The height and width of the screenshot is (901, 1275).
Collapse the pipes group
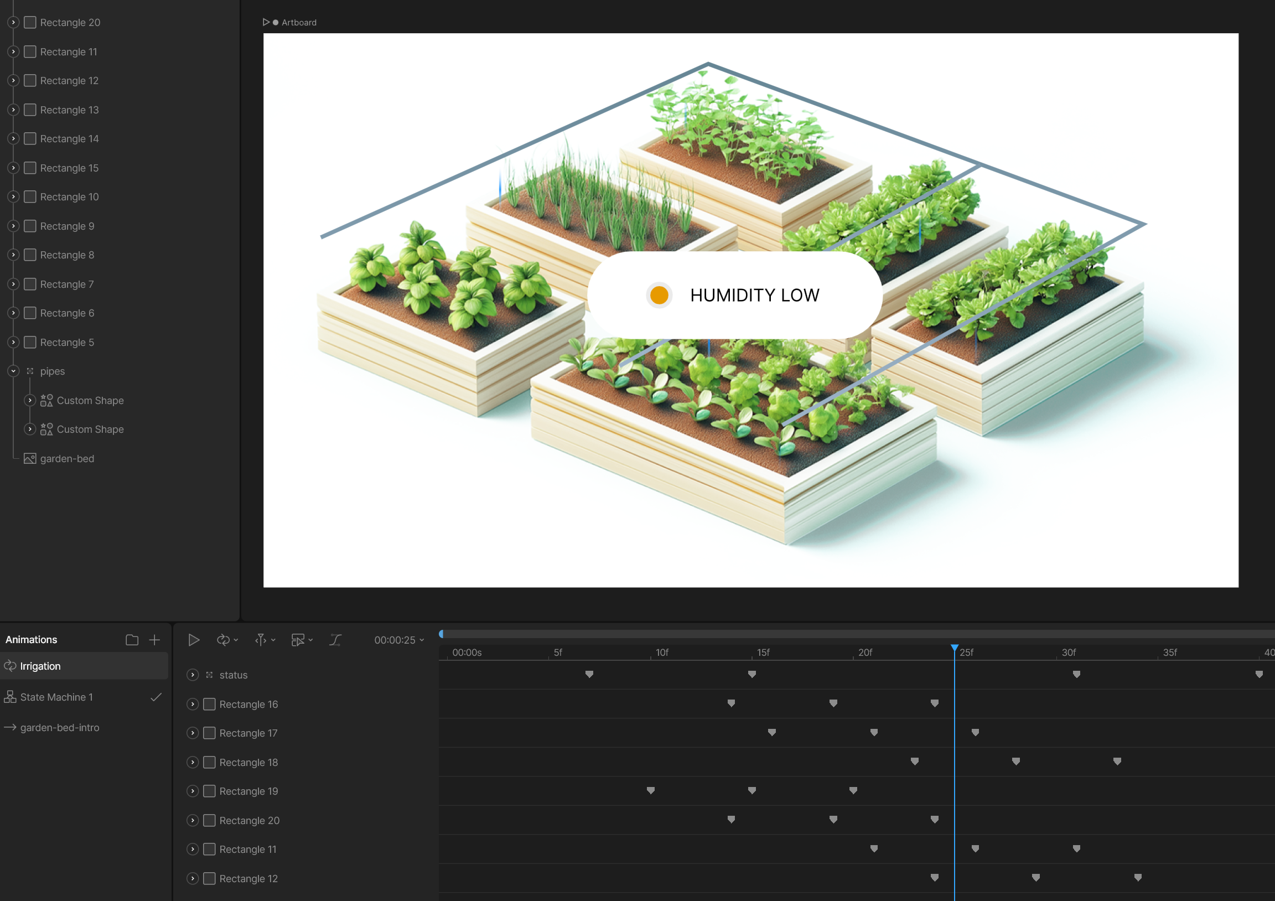point(13,371)
